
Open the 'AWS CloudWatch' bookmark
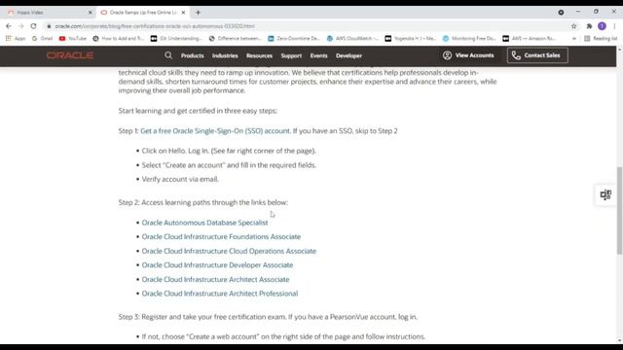coord(352,39)
